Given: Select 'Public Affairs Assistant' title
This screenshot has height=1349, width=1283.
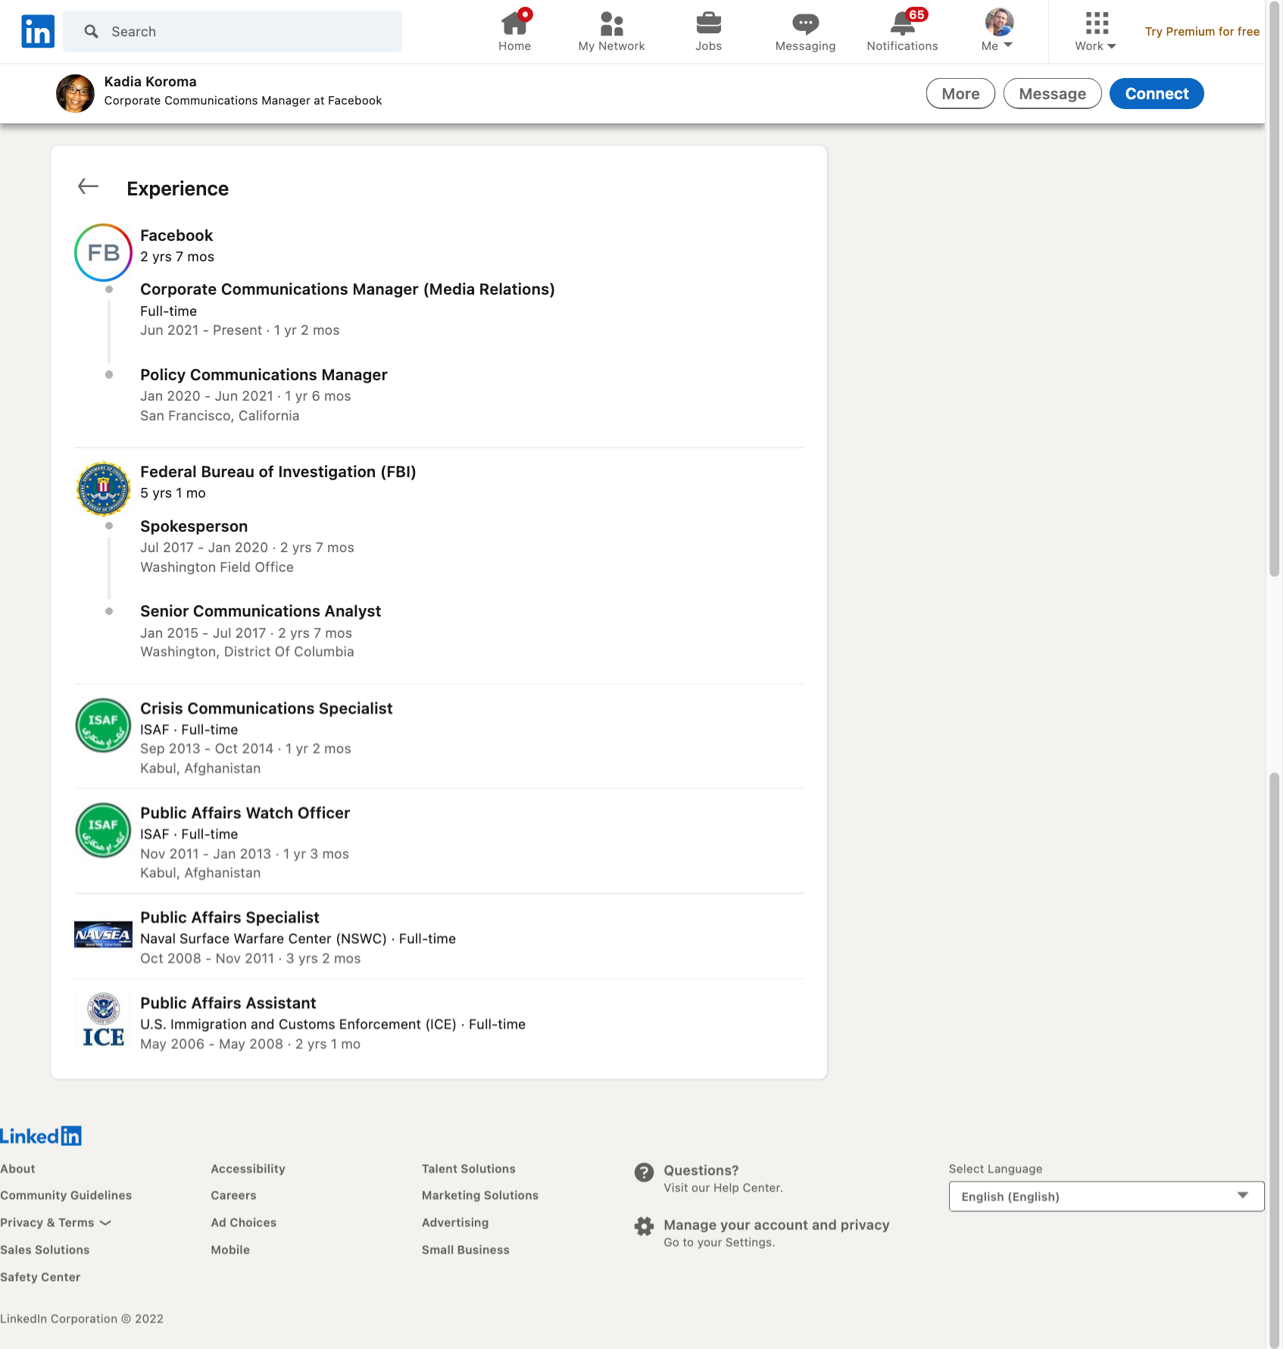Looking at the screenshot, I should [228, 1003].
